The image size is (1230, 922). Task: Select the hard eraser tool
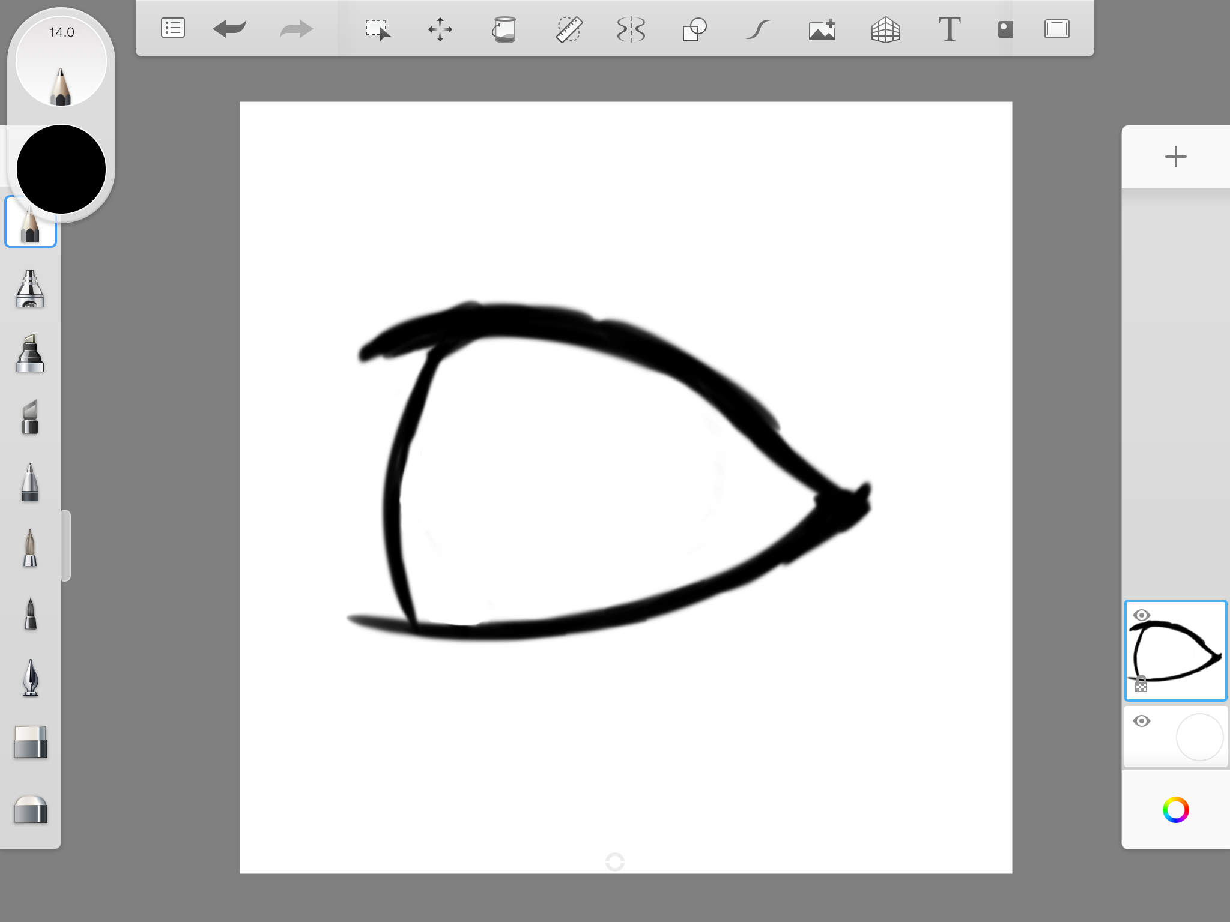coord(30,743)
